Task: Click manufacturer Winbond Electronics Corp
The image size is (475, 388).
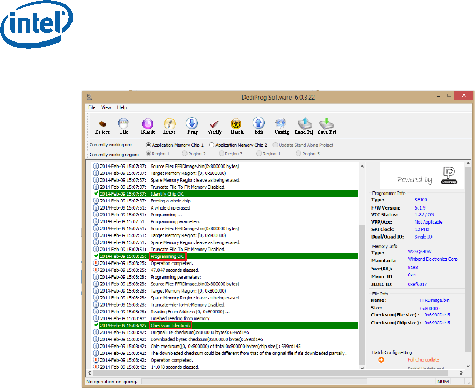Action: pos(433,259)
